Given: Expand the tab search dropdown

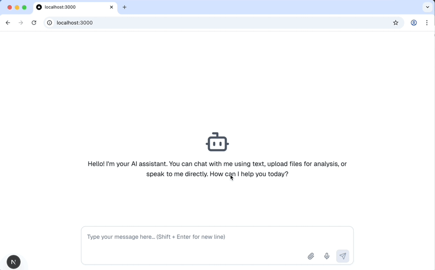Looking at the screenshot, I should tap(428, 7).
